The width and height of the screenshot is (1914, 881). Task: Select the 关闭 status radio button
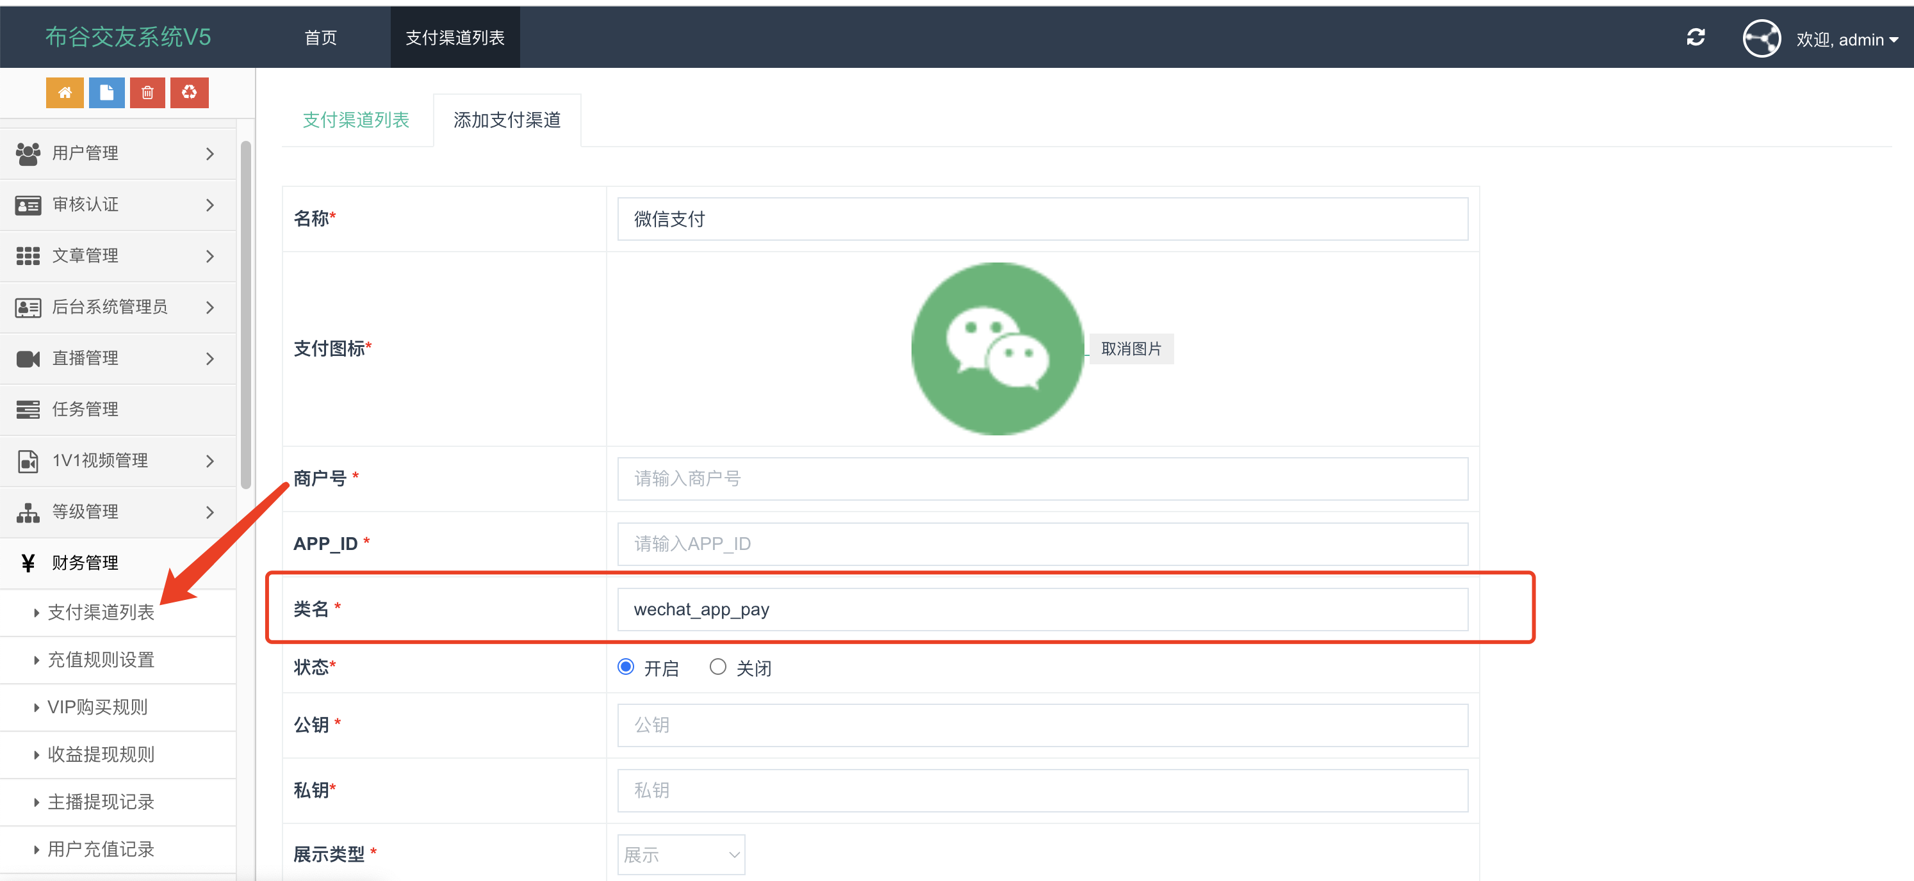click(x=717, y=667)
